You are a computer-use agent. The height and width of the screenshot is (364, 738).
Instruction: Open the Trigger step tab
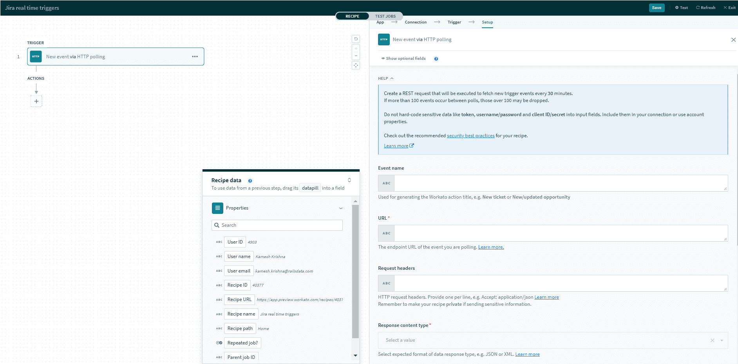[x=454, y=22]
